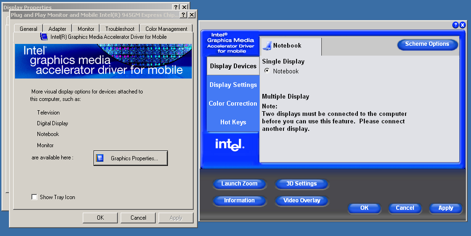471x236 pixels.
Task: Click blue Apply button in Intel panel
Action: pos(446,208)
